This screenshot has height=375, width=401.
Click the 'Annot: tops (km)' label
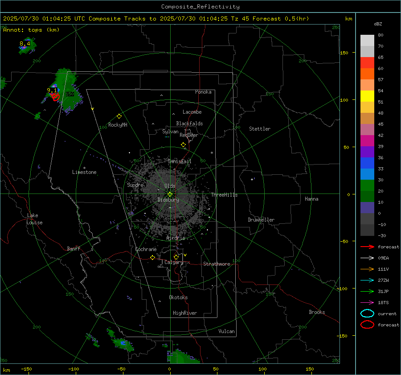point(31,30)
